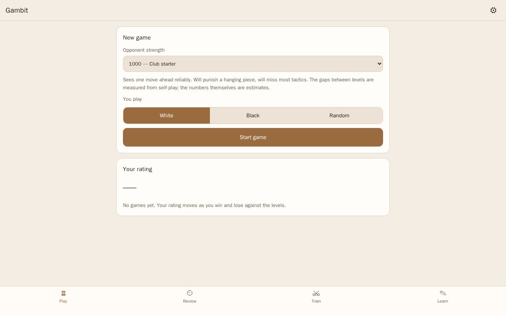Switch to the Review tab label
Screen dimensions: 506x316
coord(190,301)
